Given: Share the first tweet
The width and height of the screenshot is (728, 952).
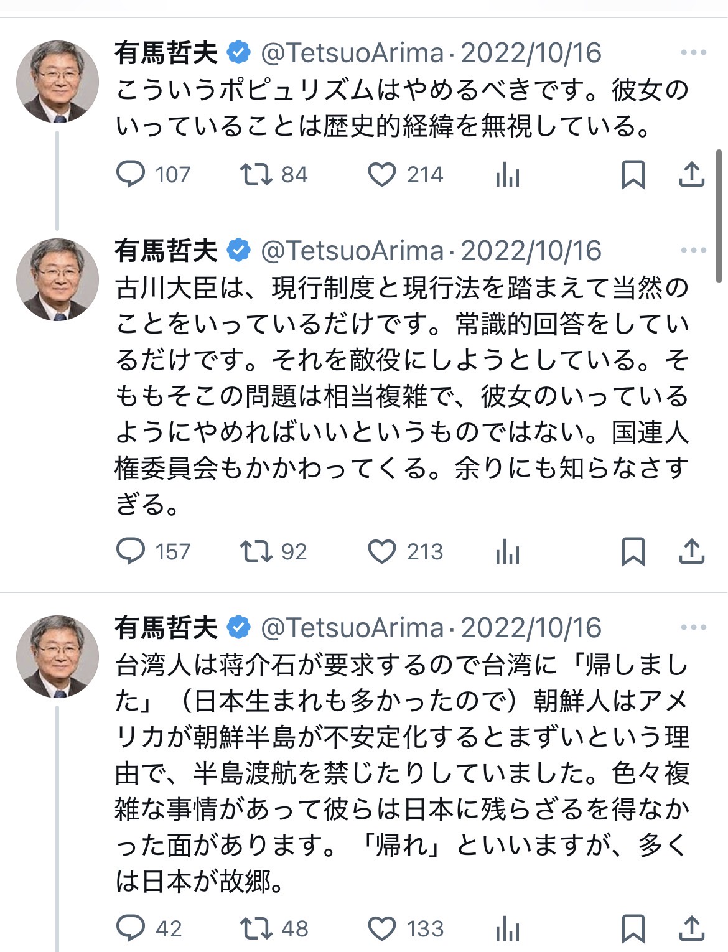Looking at the screenshot, I should pos(691,175).
